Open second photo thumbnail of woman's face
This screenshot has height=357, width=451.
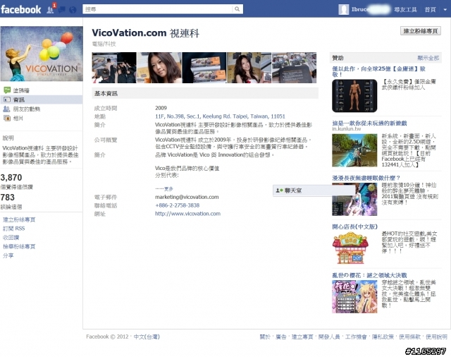click(159, 68)
